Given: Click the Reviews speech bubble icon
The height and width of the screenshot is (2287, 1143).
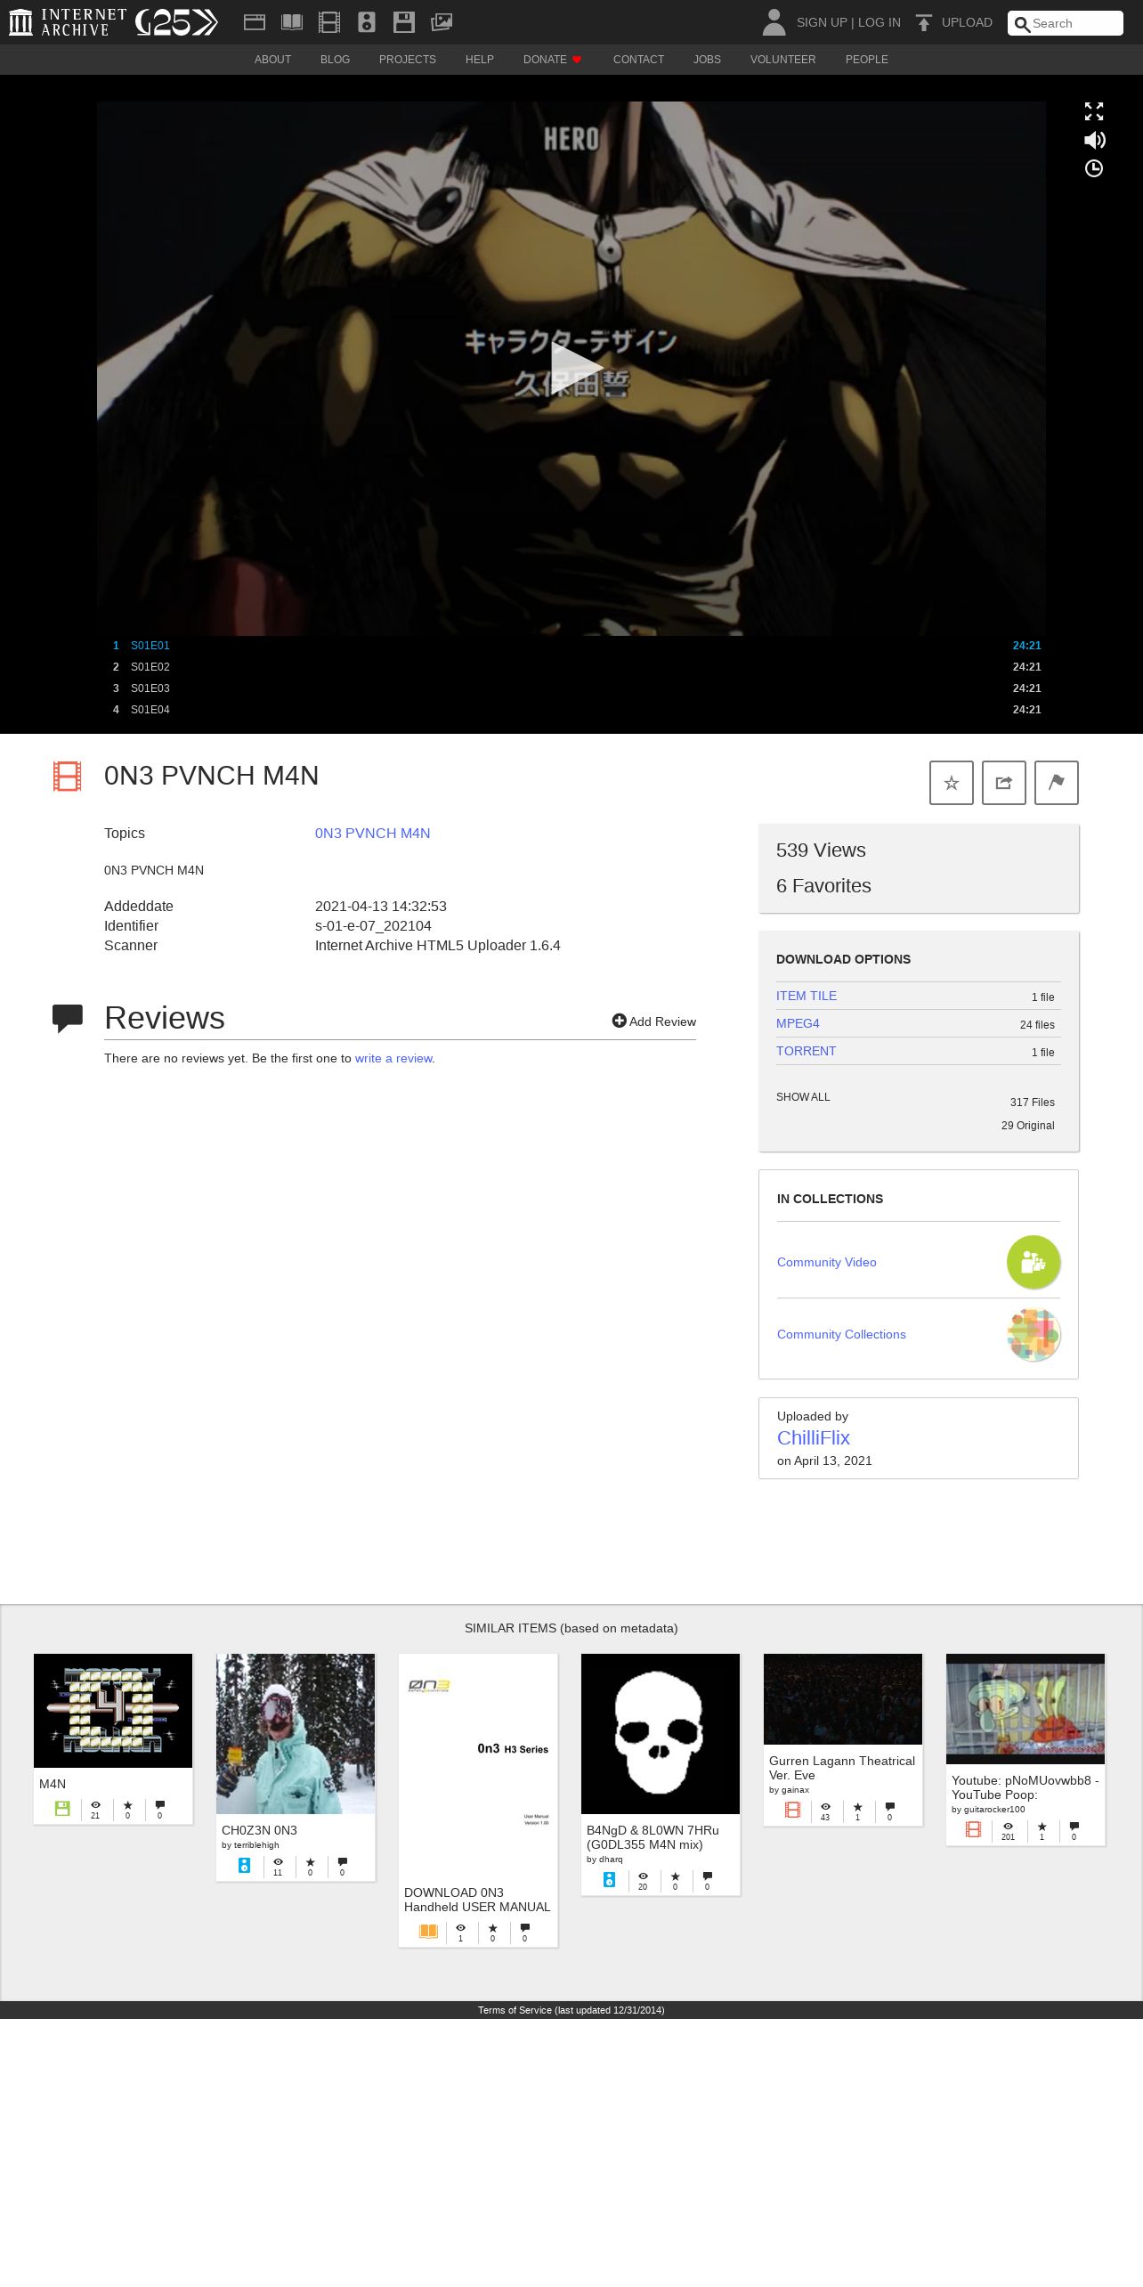Looking at the screenshot, I should 68,1018.
